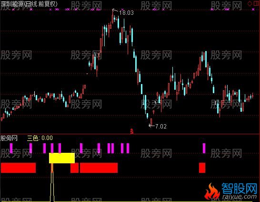Click the 7.02 low price label
Screen dimensions: 260x202
[x=161, y=127]
